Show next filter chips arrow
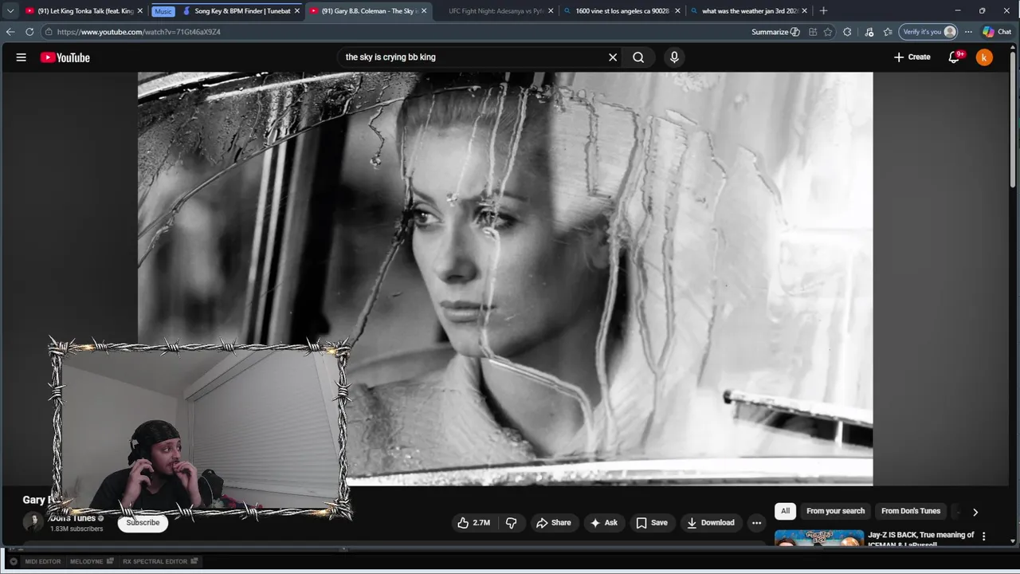 (x=975, y=512)
